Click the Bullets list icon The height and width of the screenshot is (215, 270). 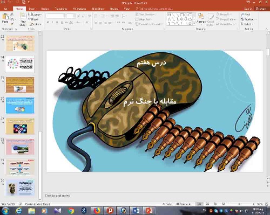pos(96,16)
